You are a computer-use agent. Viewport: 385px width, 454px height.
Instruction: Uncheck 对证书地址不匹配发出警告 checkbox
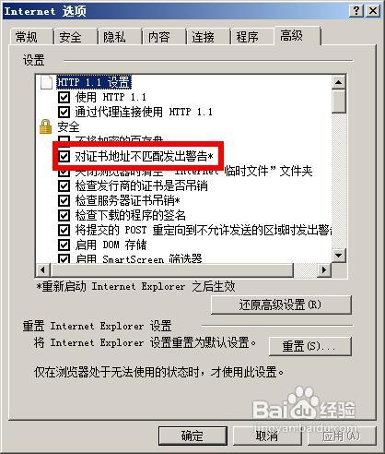tap(64, 157)
